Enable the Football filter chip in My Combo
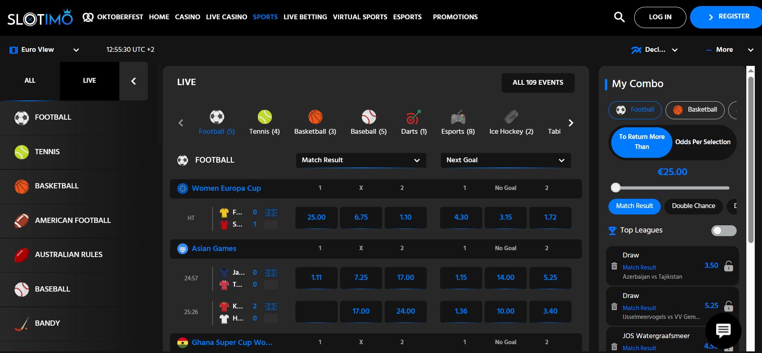The height and width of the screenshot is (353, 762). click(635, 110)
